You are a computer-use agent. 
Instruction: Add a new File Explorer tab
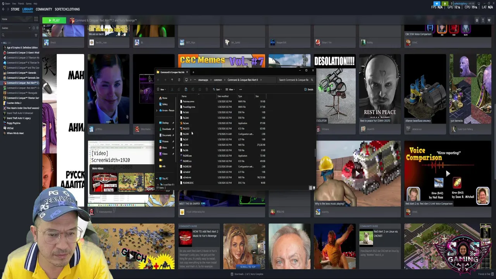(193, 72)
